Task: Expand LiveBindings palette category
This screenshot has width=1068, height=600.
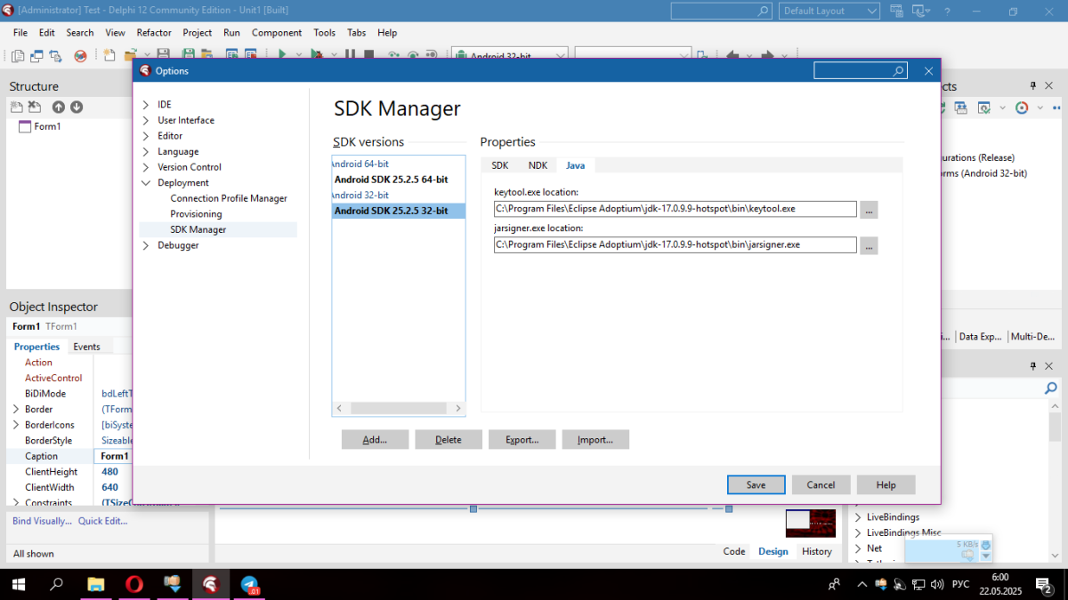Action: [858, 517]
